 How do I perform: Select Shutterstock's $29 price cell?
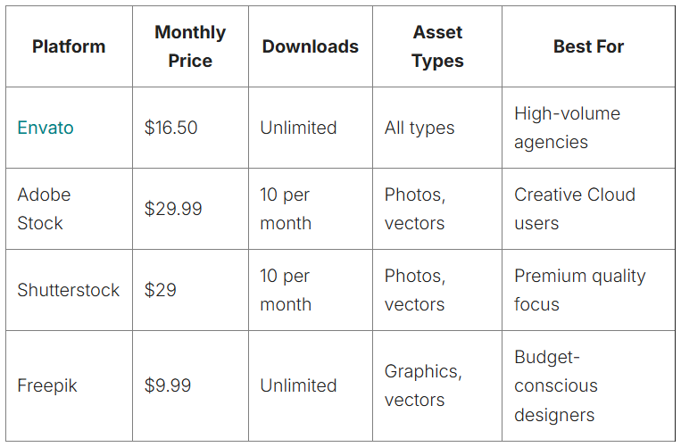(161, 290)
